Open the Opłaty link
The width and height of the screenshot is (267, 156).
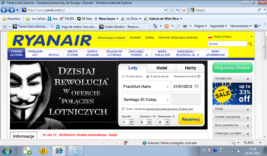click(149, 37)
